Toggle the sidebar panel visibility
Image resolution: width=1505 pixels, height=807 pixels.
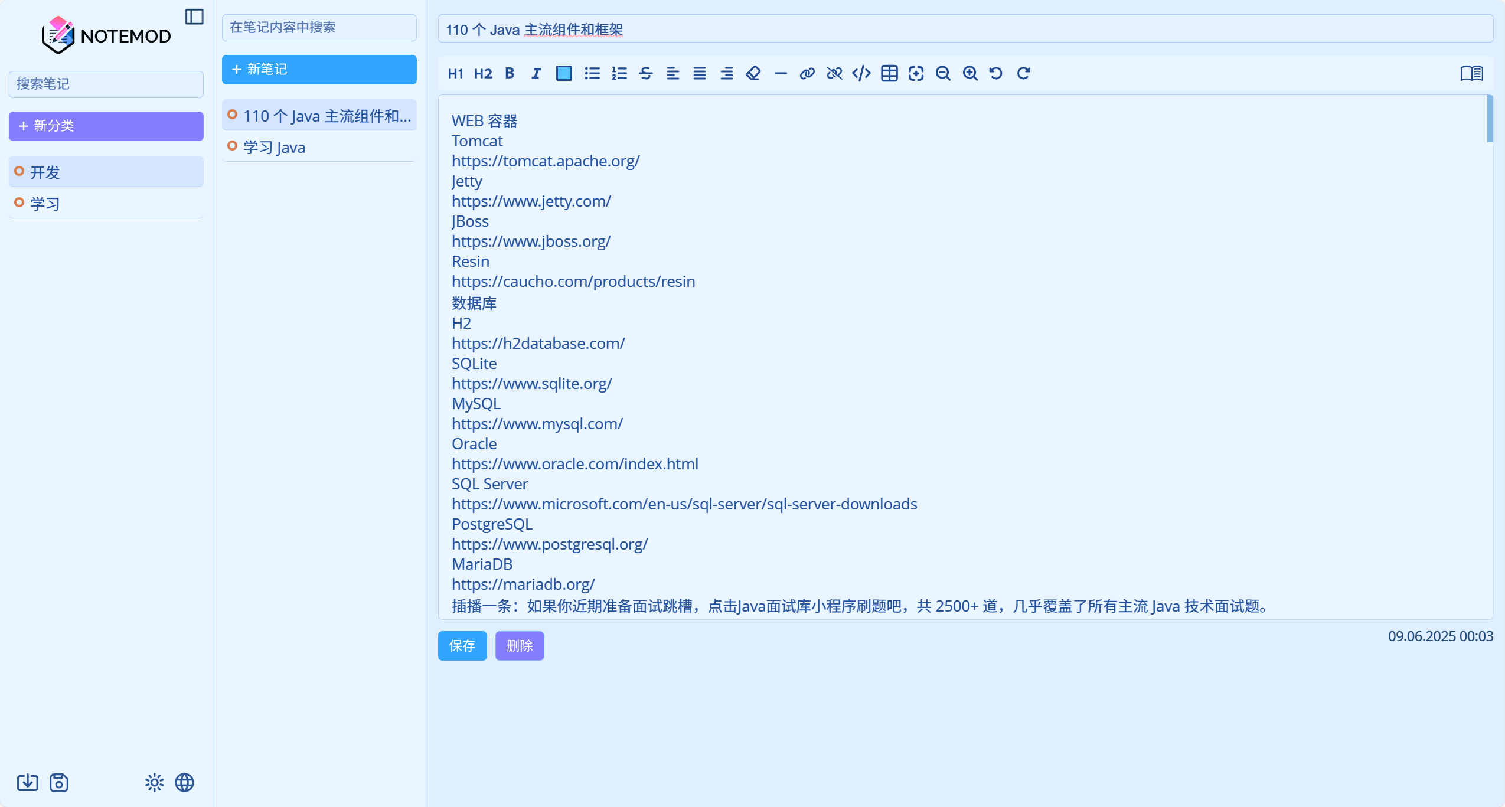[x=194, y=17]
